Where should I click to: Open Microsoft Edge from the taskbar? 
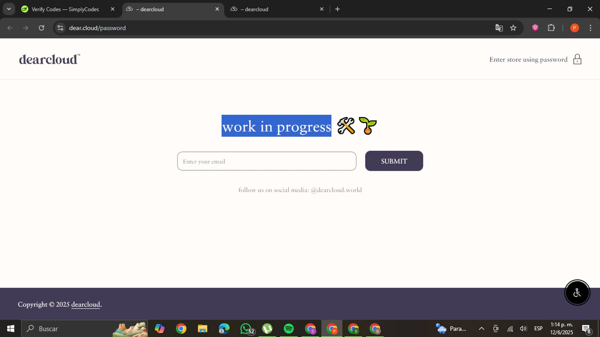(224, 329)
